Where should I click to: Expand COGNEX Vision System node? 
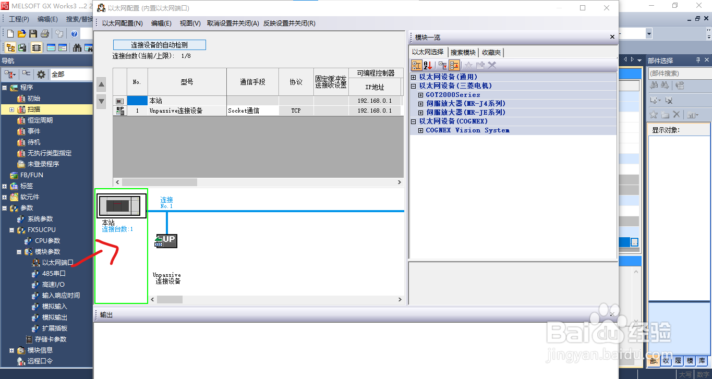tap(421, 130)
